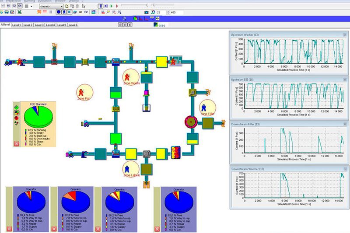Close the E(6) Standard pie chart panel

pos(17,144)
